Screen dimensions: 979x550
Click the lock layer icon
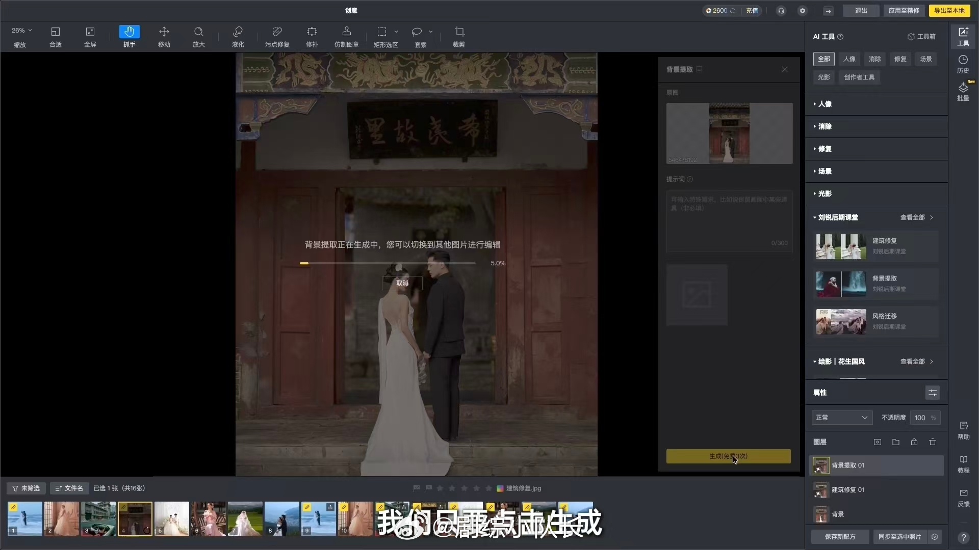click(914, 442)
